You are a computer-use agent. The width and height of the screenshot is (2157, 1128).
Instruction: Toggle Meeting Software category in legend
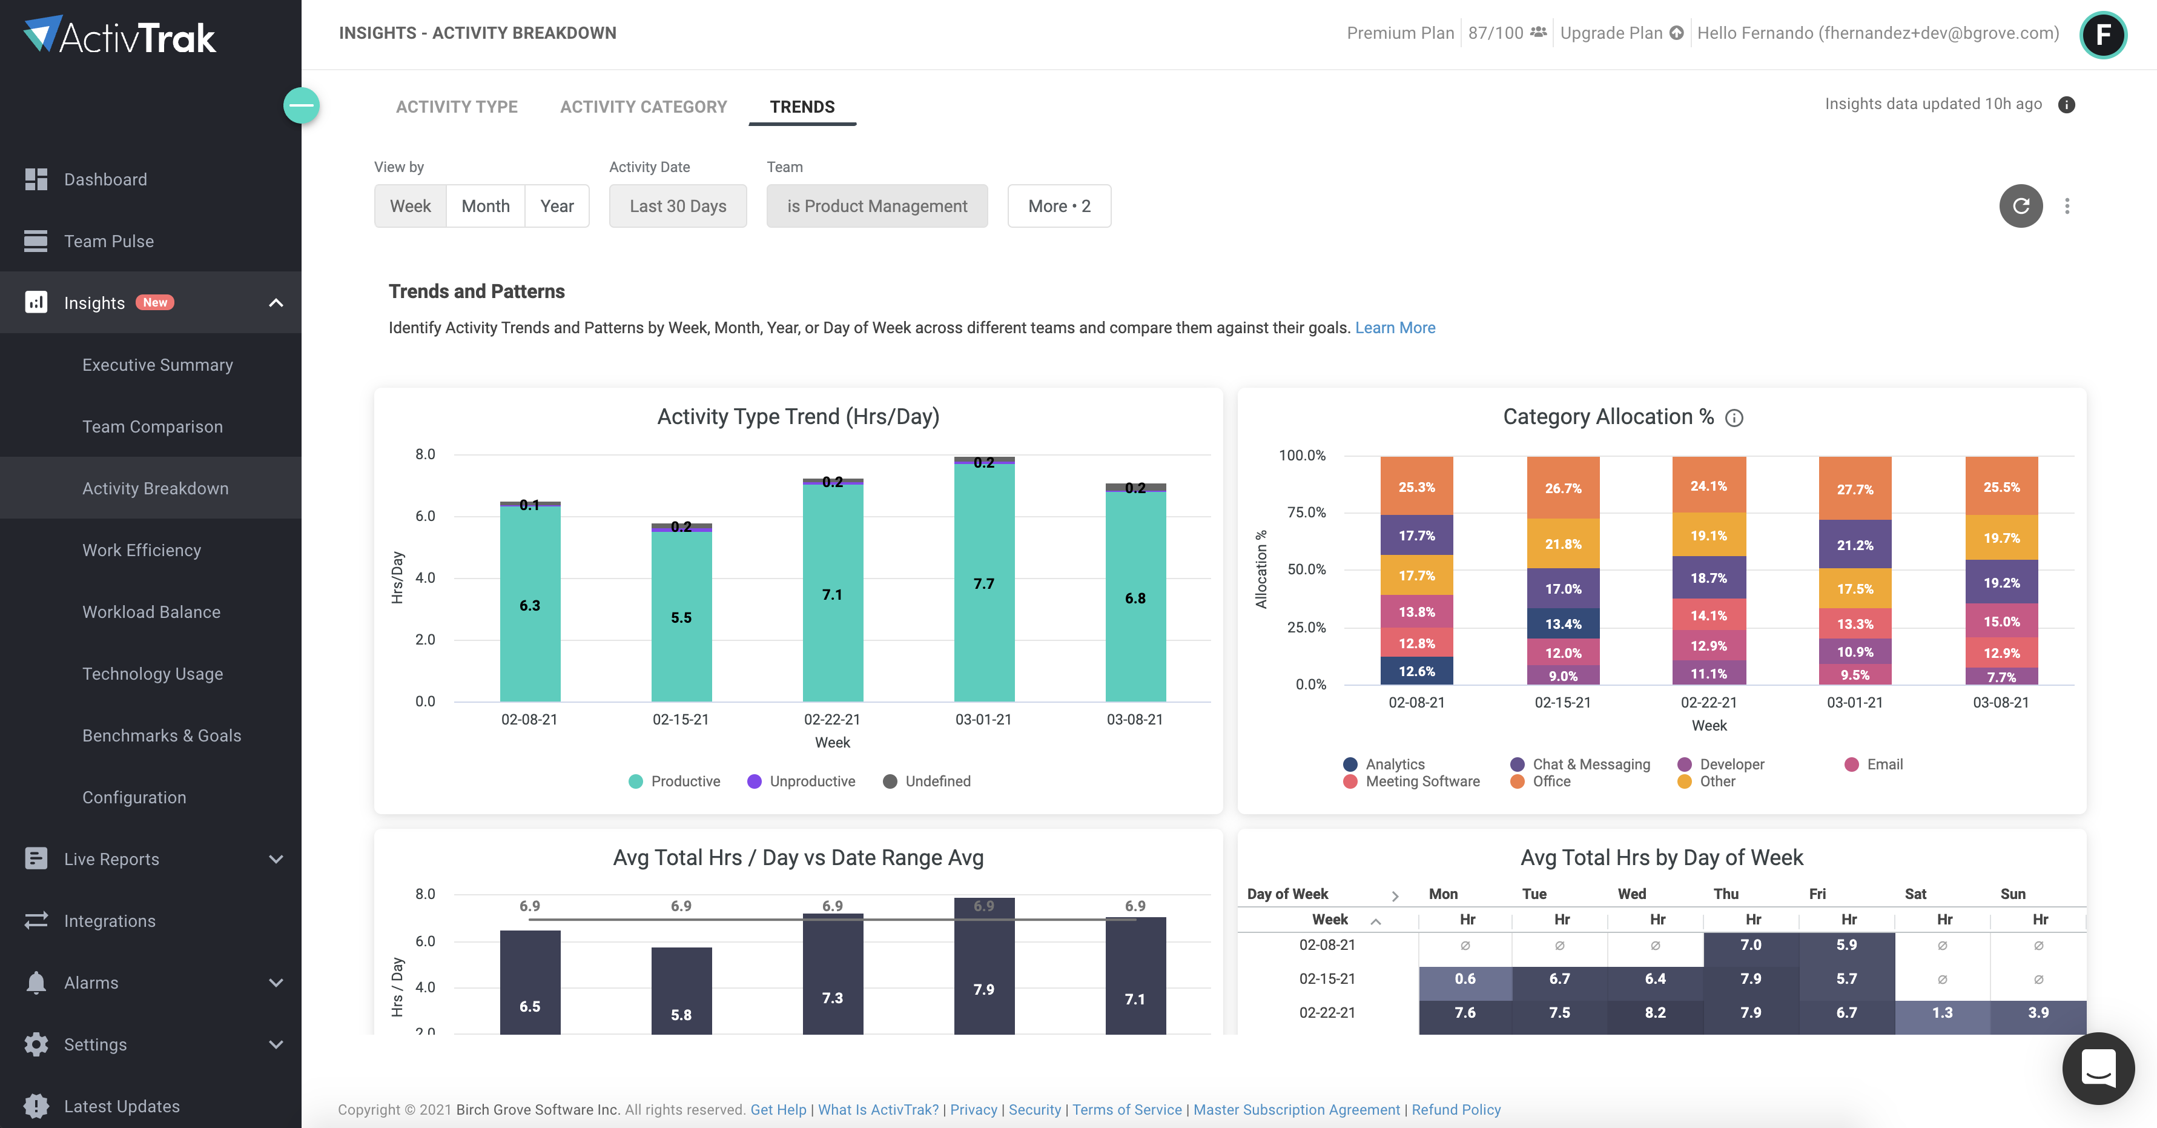pyautogui.click(x=1412, y=781)
